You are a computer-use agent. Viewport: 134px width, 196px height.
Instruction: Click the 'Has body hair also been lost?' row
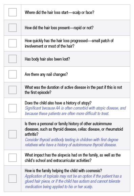point(67,59)
